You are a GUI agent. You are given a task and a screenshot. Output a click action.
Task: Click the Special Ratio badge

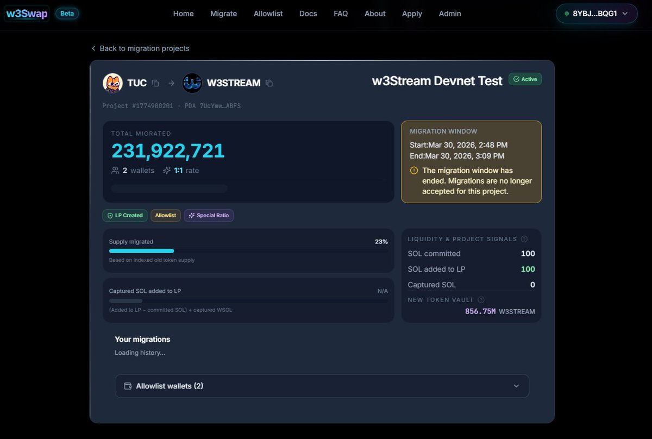[x=209, y=215]
